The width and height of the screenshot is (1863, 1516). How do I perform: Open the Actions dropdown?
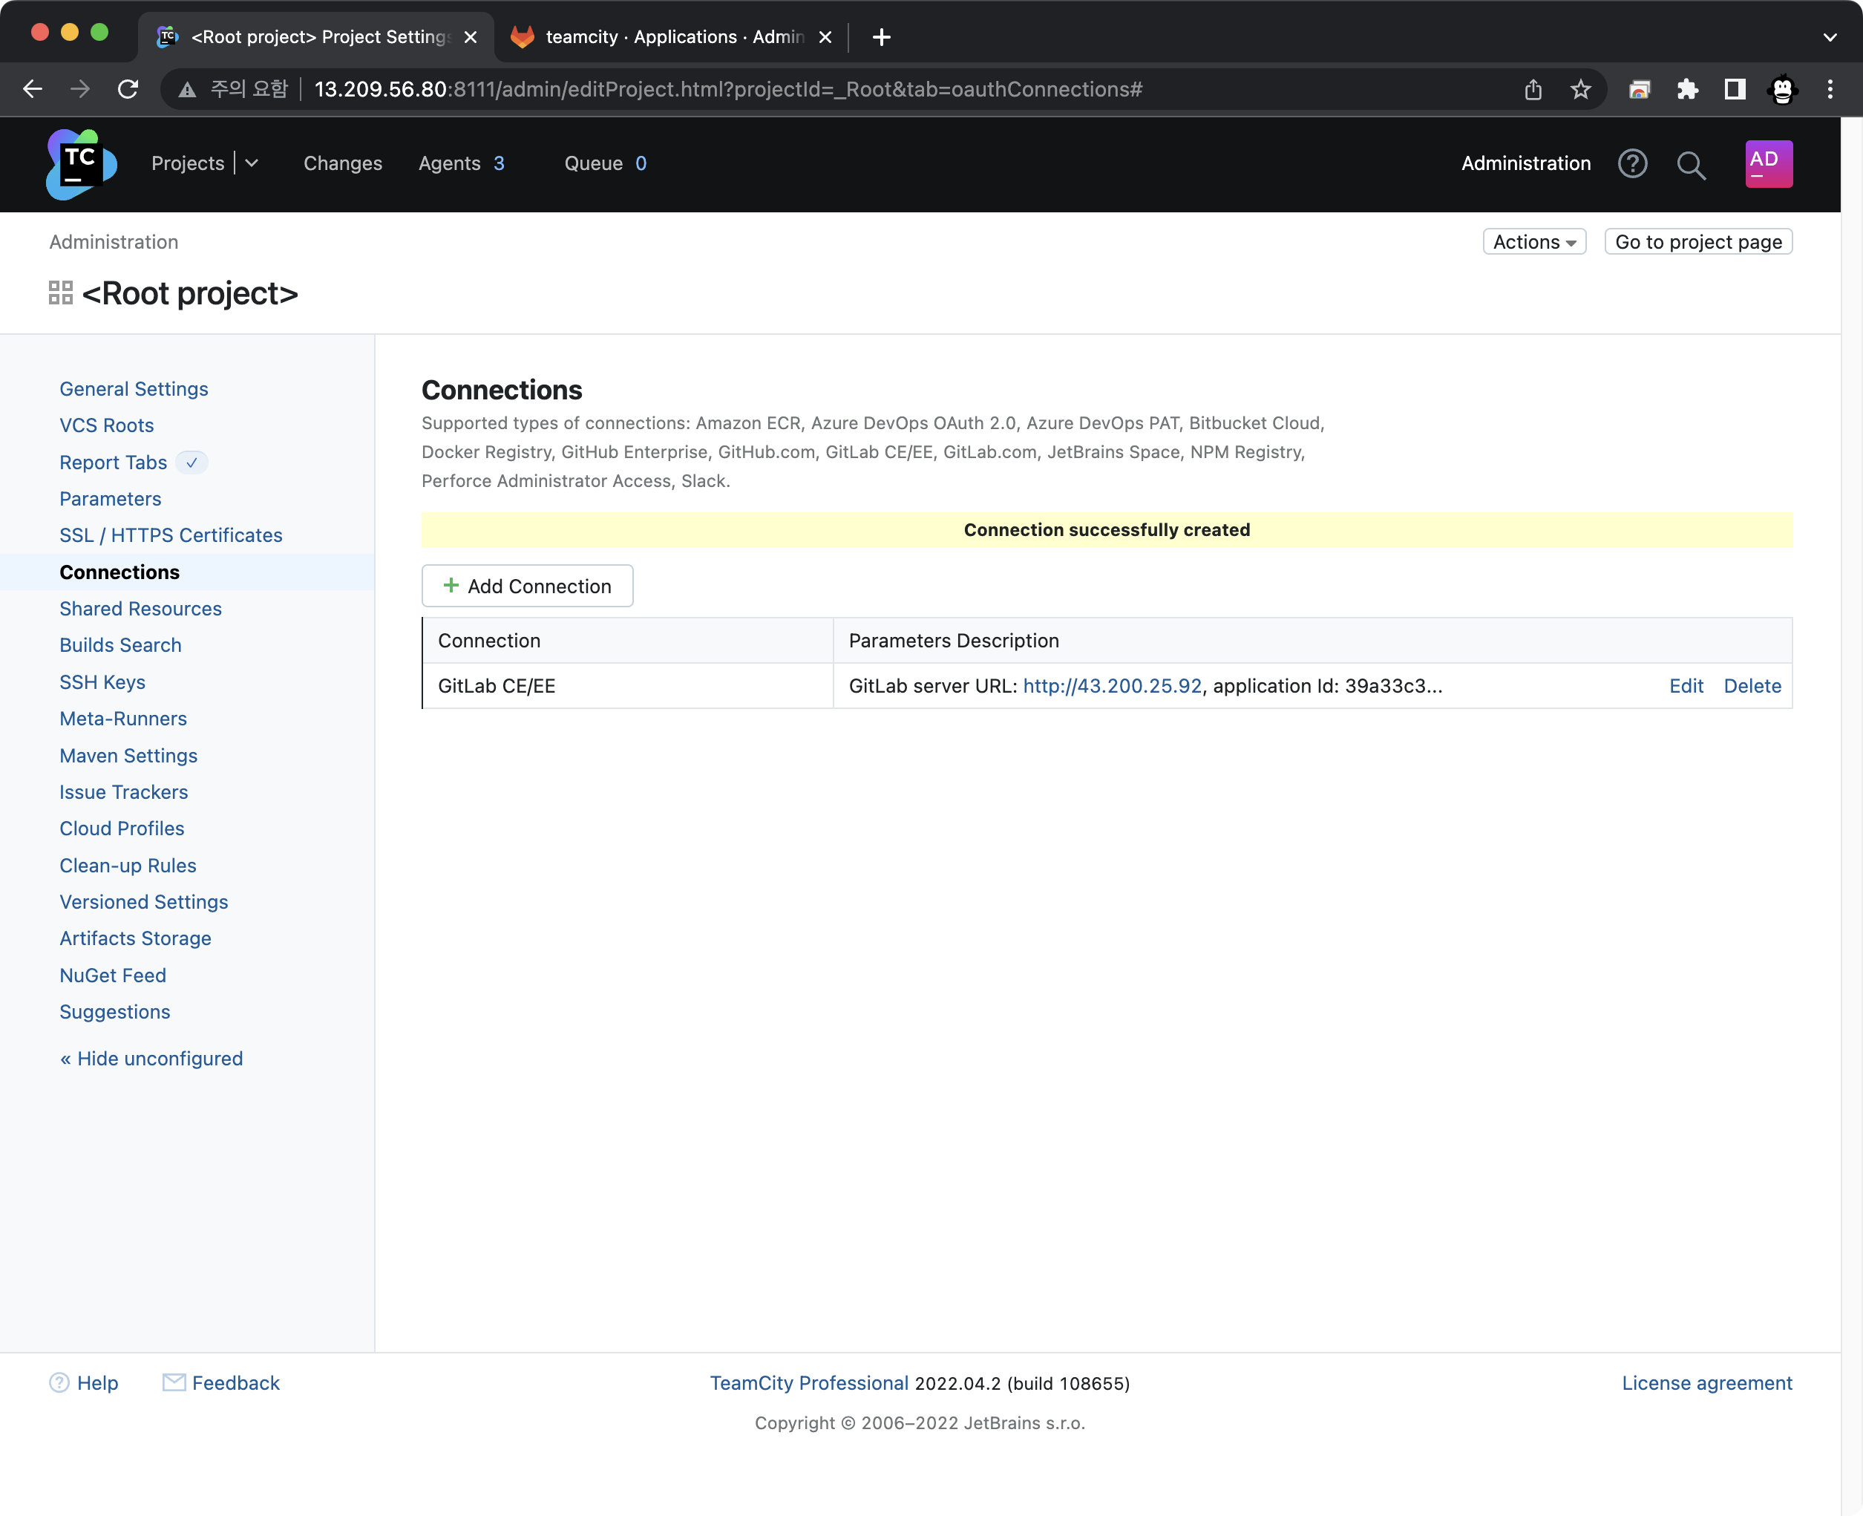click(x=1534, y=242)
